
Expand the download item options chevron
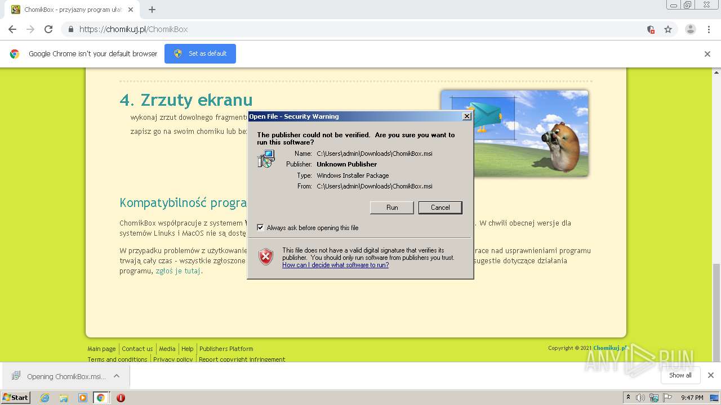coord(117,376)
